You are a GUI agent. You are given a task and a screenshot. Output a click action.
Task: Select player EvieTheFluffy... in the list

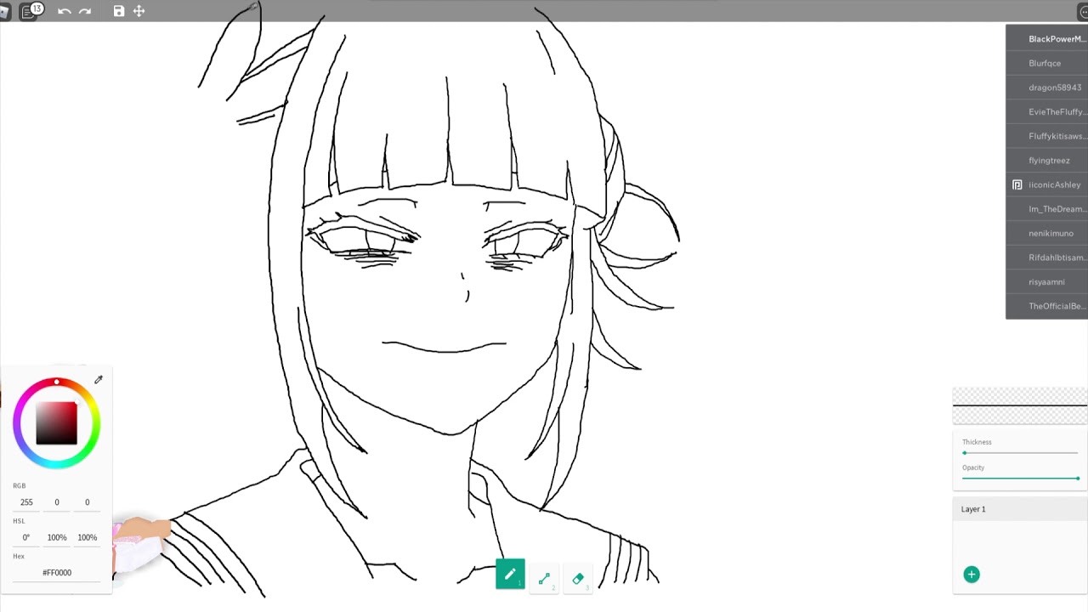1046,111
